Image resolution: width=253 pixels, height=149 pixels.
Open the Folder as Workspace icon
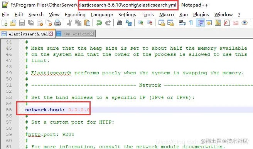pyautogui.click(x=236, y=23)
